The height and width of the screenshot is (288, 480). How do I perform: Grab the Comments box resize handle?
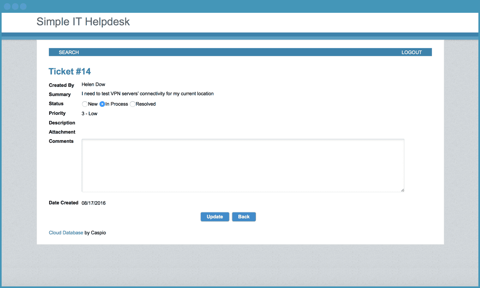click(x=402, y=190)
